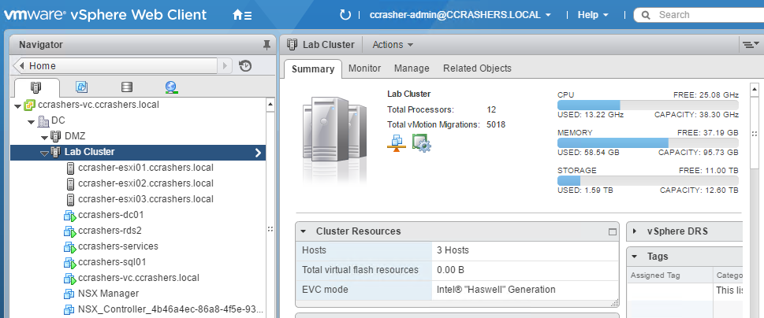Select the NSX_Controller virtual machine
Screen dimensions: 764x318
[170, 309]
